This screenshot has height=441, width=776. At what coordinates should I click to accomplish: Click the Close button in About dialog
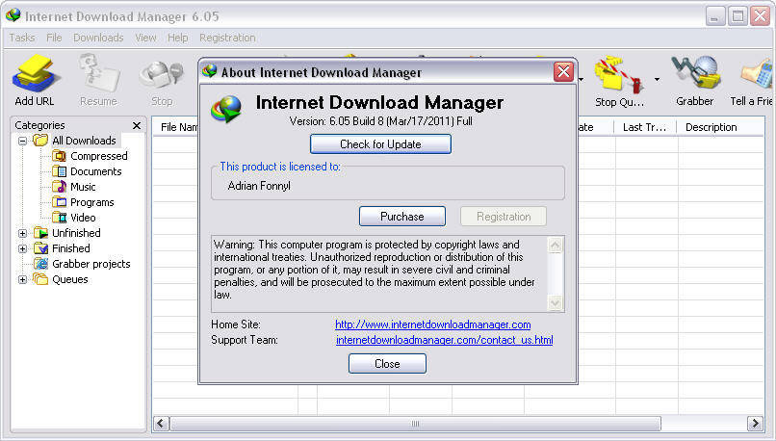387,364
